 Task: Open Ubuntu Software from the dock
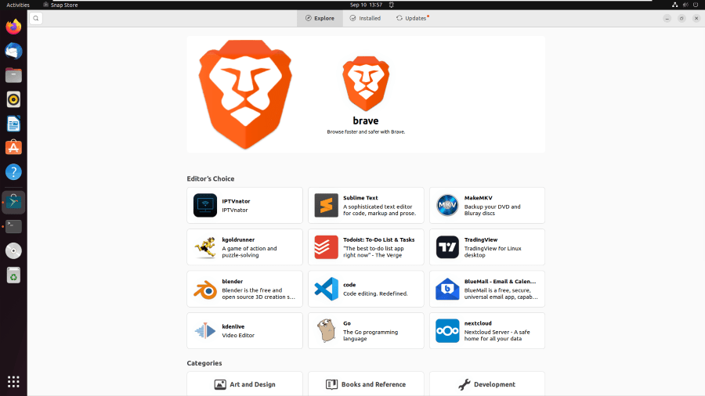tap(13, 148)
